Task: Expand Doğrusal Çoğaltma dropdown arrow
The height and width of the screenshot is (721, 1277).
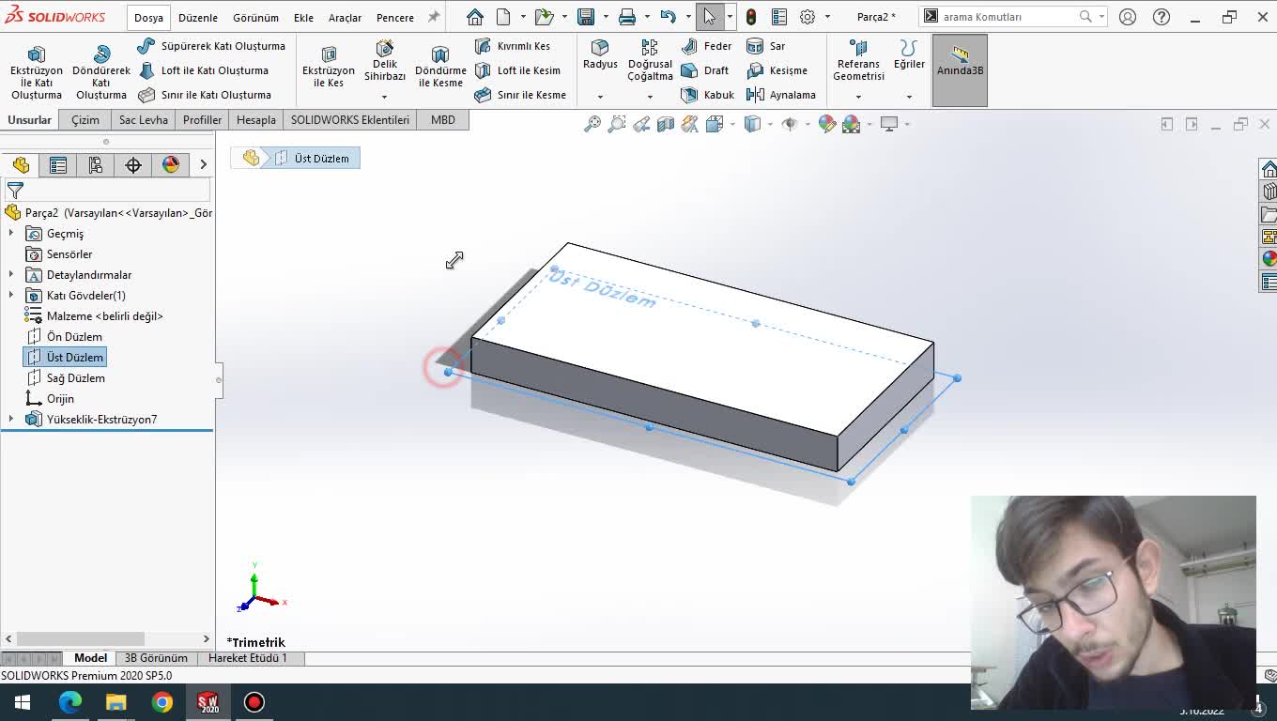Action: point(650,97)
